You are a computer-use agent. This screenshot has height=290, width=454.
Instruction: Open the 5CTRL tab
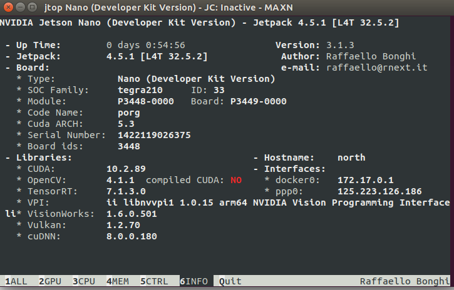coord(154,281)
